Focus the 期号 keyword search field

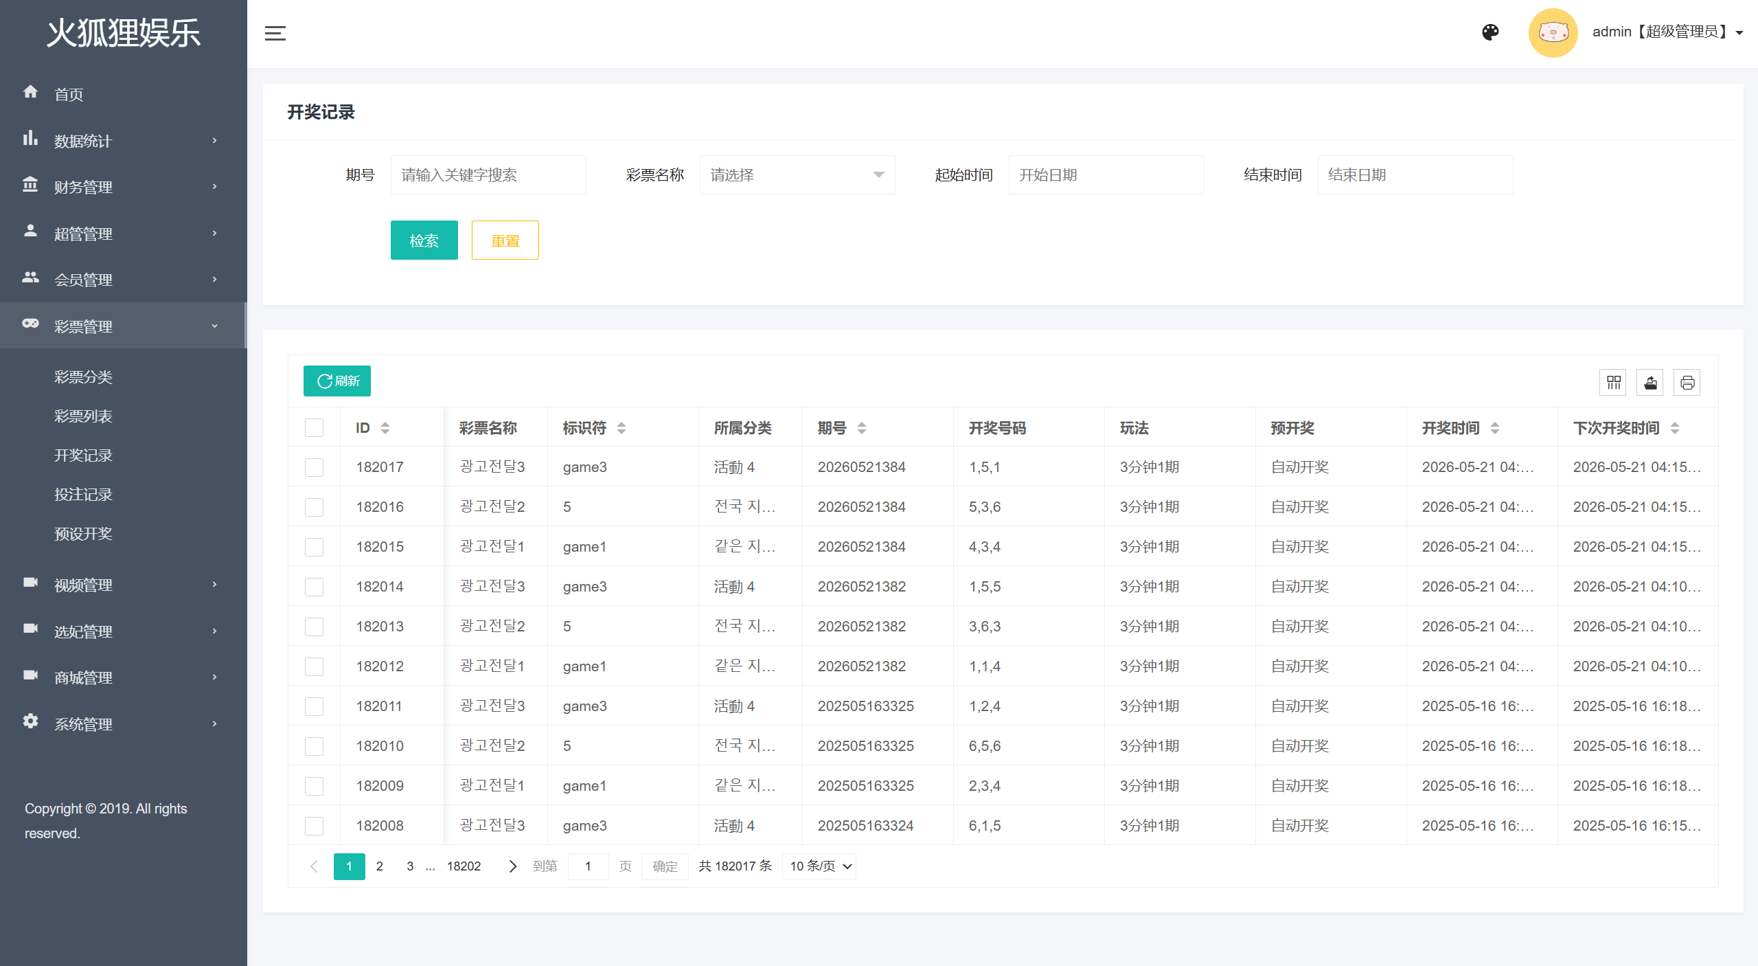click(488, 175)
